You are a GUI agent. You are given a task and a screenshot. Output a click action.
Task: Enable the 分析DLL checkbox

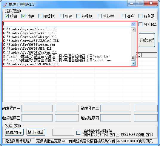click(x=140, y=25)
